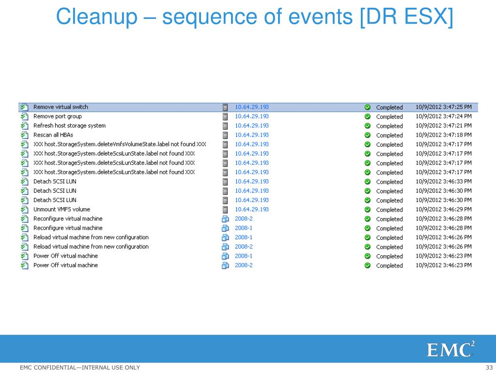The height and width of the screenshot is (372, 496).
Task: Click timestamp 10/9/2012 3:47:18 PM
Action: [444, 135]
